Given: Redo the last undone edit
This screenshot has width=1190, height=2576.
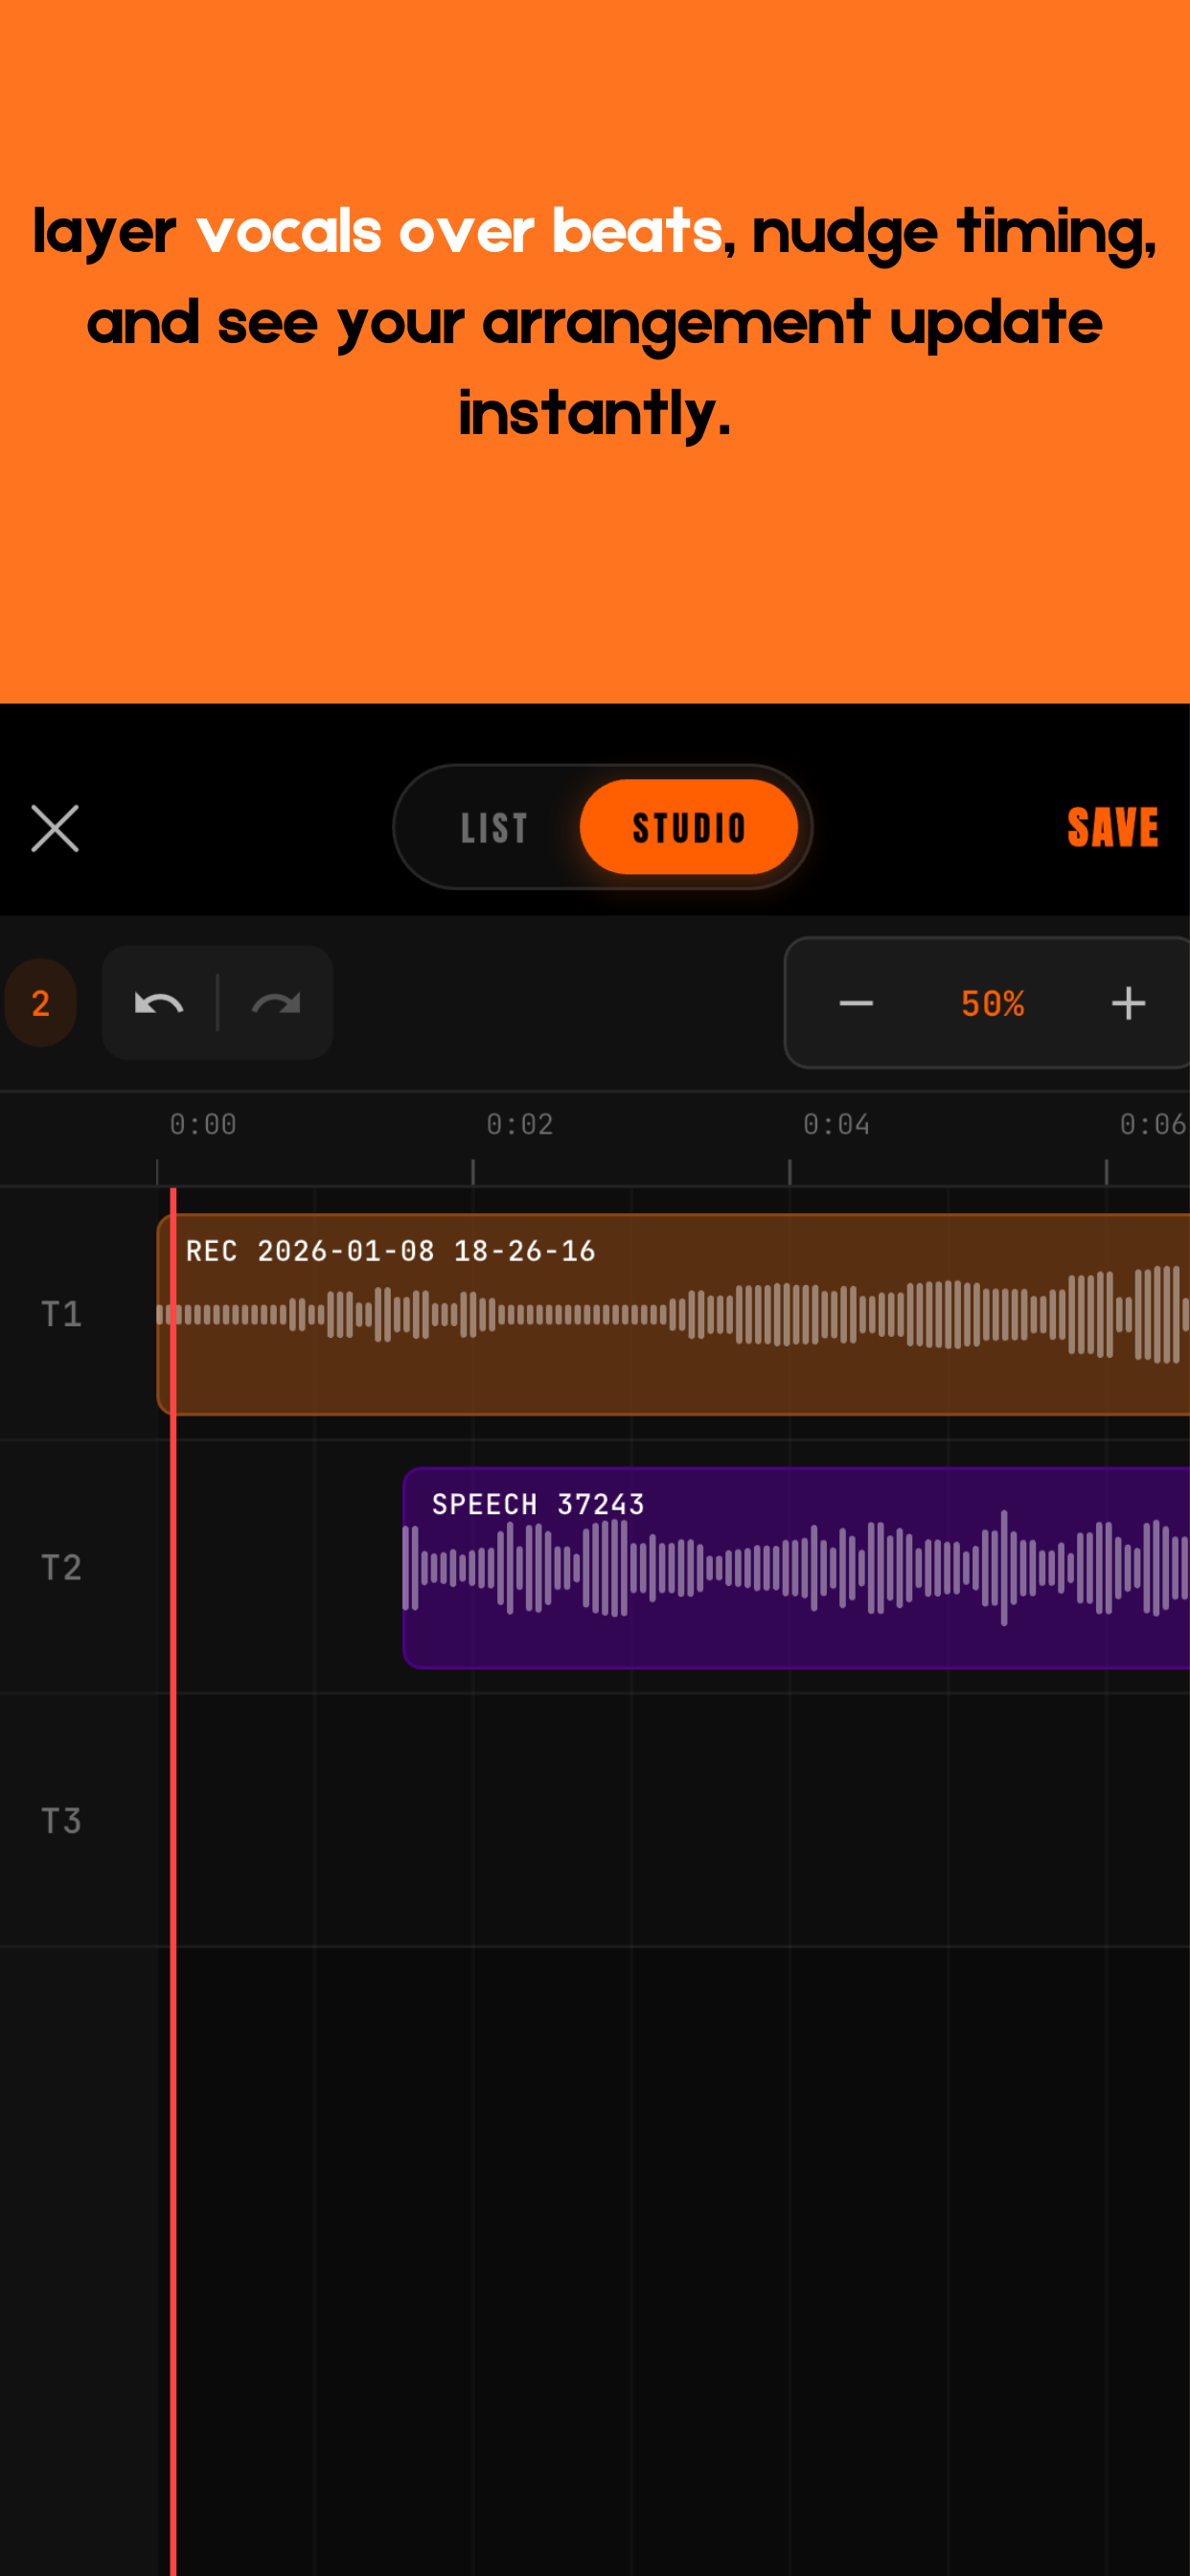Looking at the screenshot, I should [276, 1003].
